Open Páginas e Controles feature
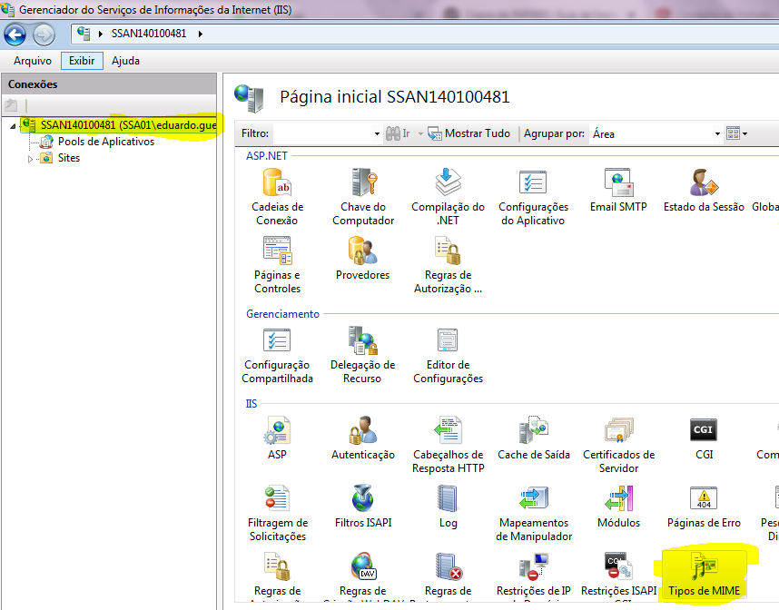This screenshot has height=610, width=779. (x=277, y=265)
